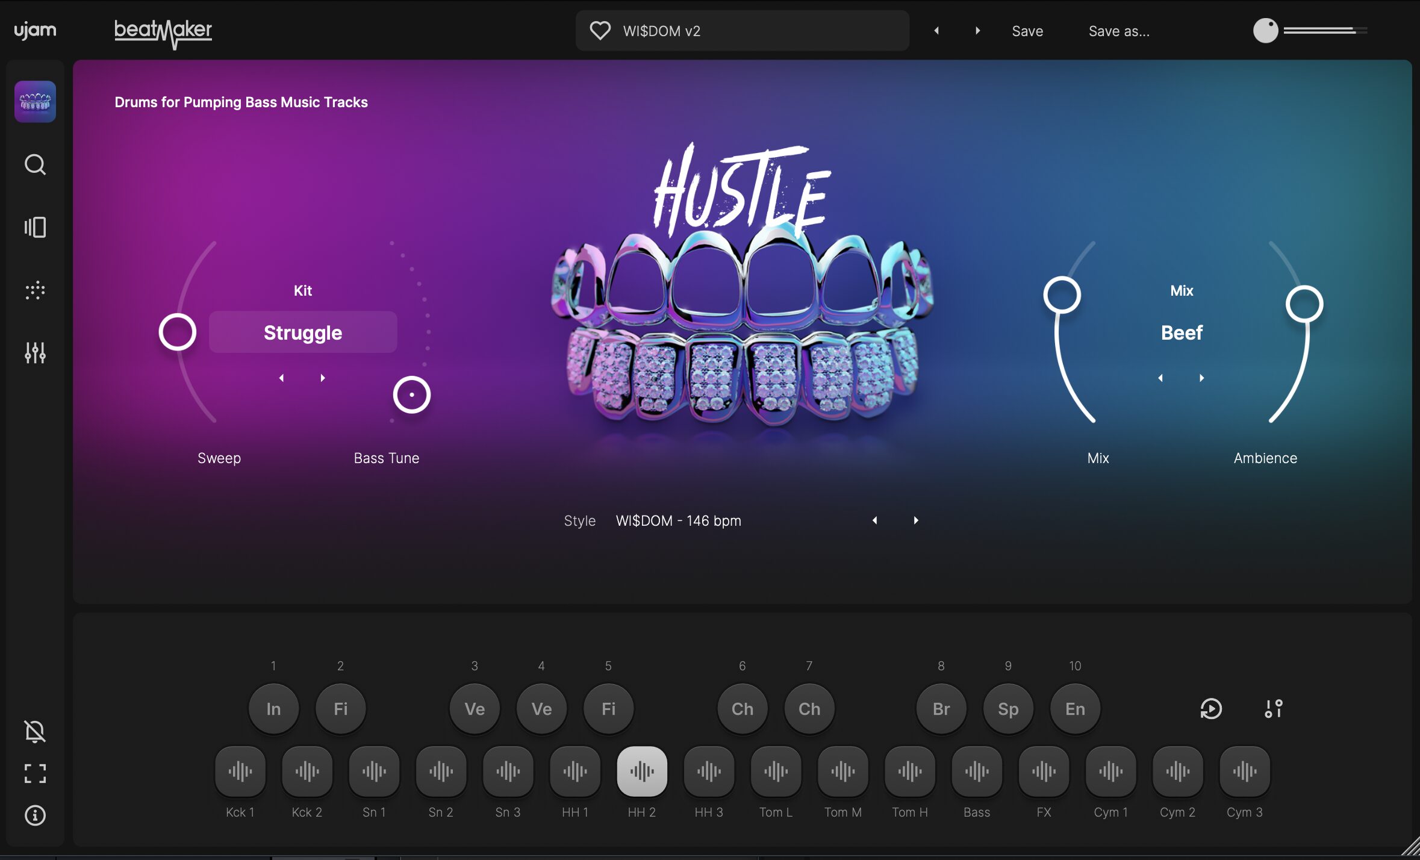Trigger the Fi pattern pad 5

click(608, 709)
